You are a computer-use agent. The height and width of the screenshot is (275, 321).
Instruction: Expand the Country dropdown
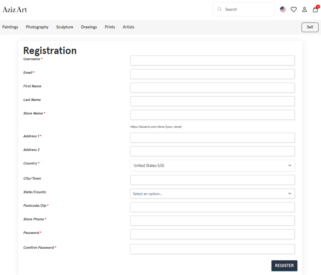[x=212, y=166]
